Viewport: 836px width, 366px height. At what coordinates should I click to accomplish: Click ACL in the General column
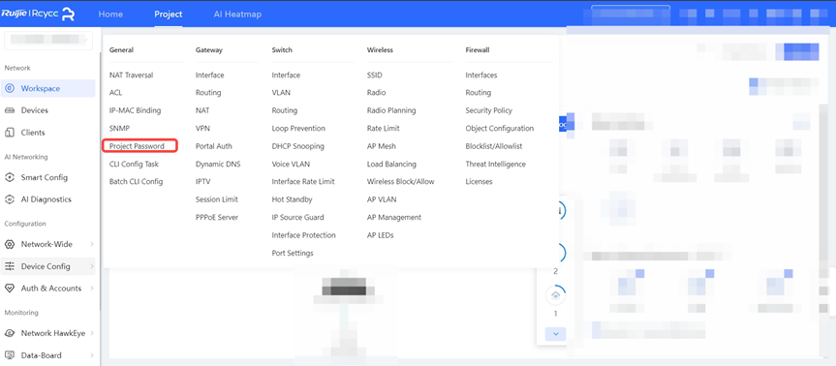pyautogui.click(x=115, y=93)
